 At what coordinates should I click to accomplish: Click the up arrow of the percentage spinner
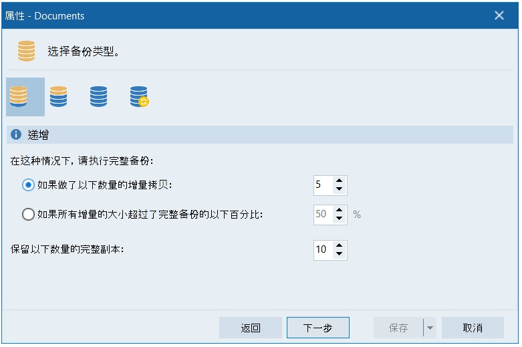340,211
